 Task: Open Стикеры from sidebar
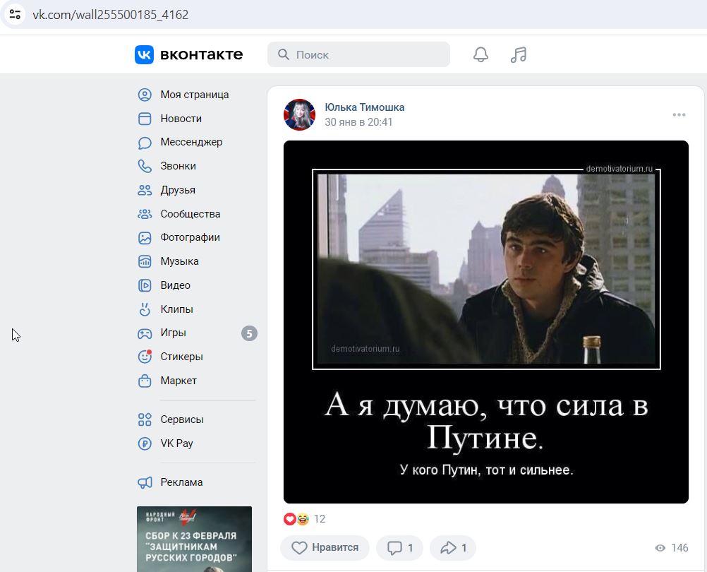pos(182,357)
